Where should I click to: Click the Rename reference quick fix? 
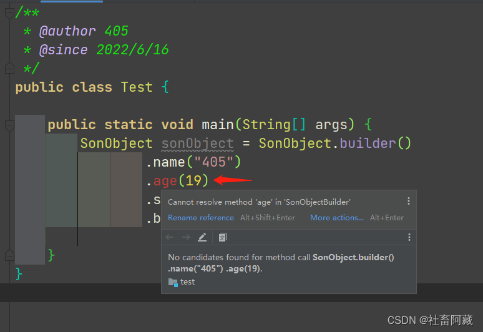tap(200, 218)
